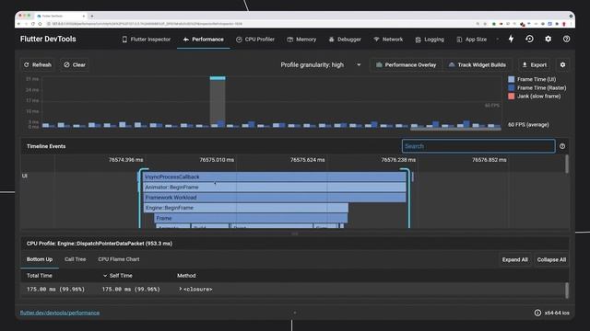Open the Debugger tab

[345, 40]
